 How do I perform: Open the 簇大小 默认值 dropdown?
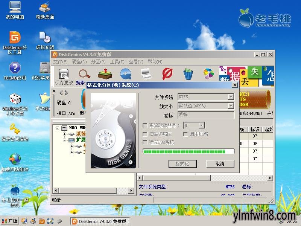231,106
